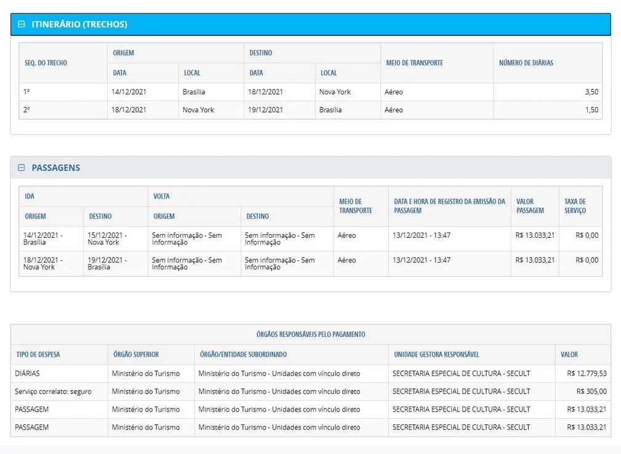Click the UNIDADE GESTORA RESPONSÁVEL column header
Viewport: 621px width, 454px height.
[x=437, y=354]
